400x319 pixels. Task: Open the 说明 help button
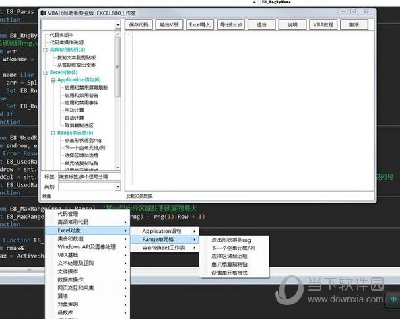(x=292, y=25)
